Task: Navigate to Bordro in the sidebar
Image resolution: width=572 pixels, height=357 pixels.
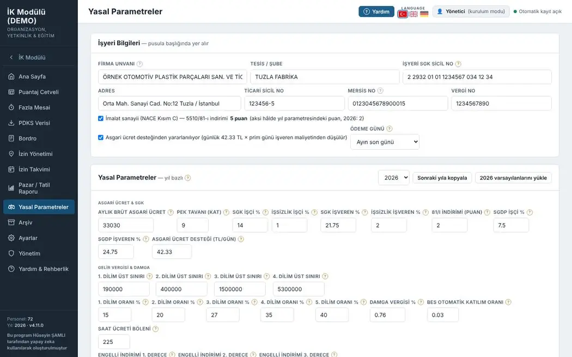Action: [x=39, y=138]
